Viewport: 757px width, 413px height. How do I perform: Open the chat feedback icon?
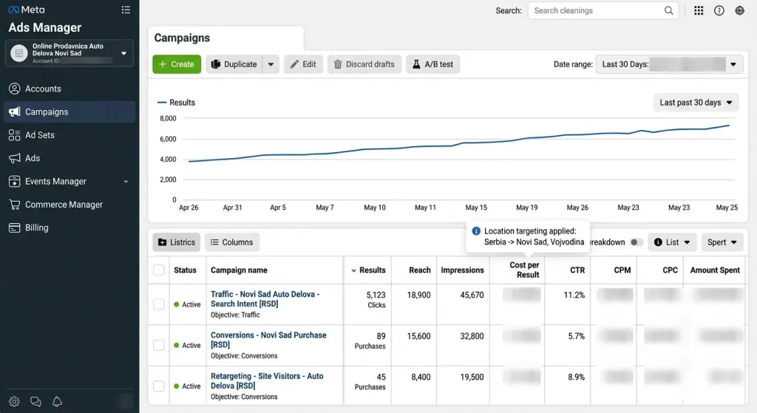[x=35, y=401]
